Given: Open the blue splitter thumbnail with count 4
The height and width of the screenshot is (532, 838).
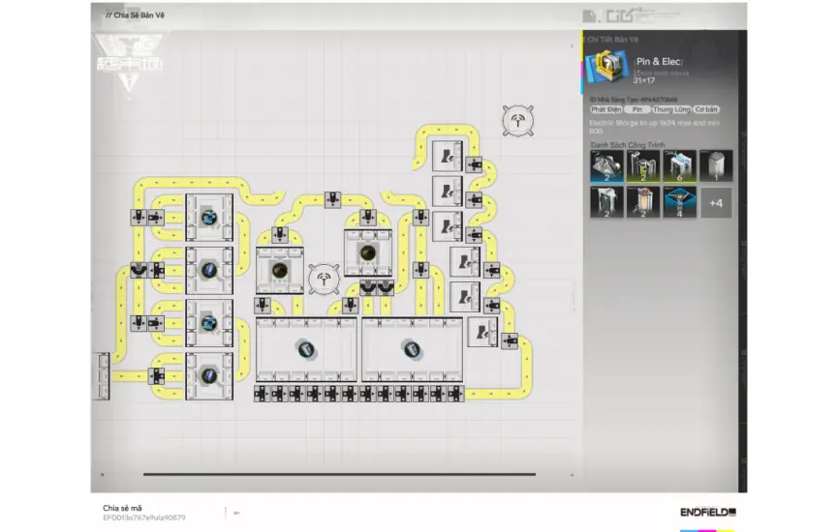Looking at the screenshot, I should tap(679, 202).
